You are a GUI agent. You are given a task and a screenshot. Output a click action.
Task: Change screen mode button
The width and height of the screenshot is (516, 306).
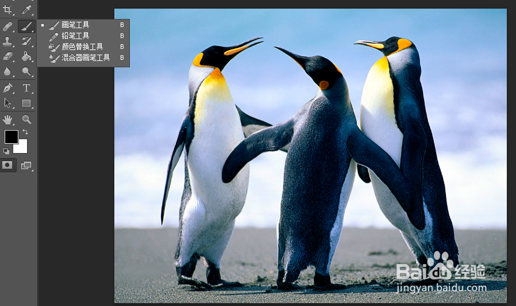26,165
